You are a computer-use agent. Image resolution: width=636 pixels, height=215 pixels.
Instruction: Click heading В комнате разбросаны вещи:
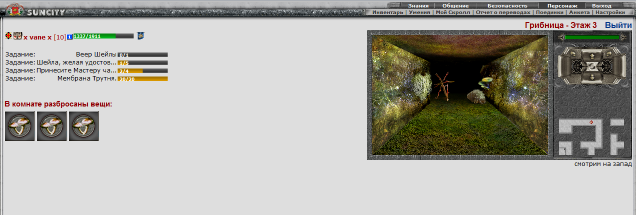tap(58, 104)
